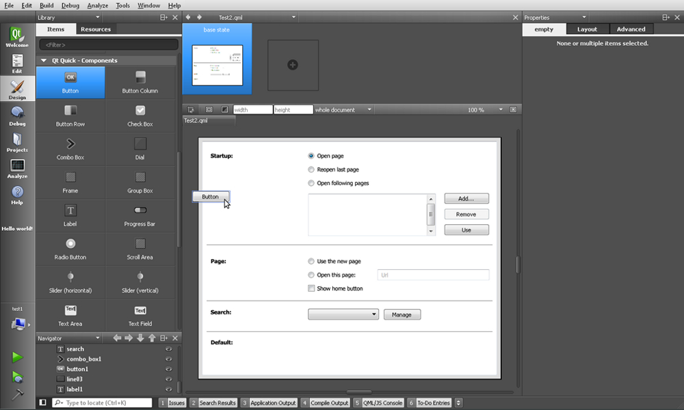Select the Radio Button component
The height and width of the screenshot is (410, 684).
70,249
